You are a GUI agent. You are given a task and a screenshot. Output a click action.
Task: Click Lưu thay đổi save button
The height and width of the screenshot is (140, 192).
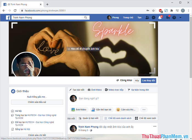(x=149, y=81)
